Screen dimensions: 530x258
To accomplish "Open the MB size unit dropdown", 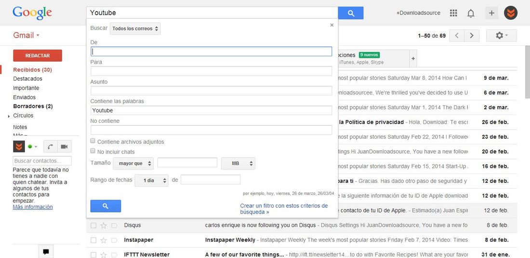I will tap(238, 164).
